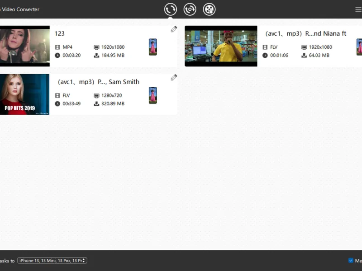Click the 1280x720 resolution value
The image size is (362, 271).
[111, 95]
